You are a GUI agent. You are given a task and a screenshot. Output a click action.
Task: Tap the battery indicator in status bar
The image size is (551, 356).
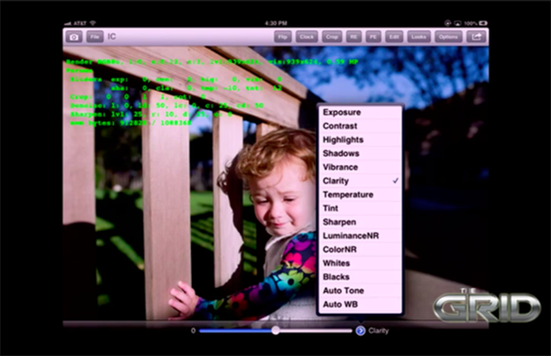click(483, 23)
